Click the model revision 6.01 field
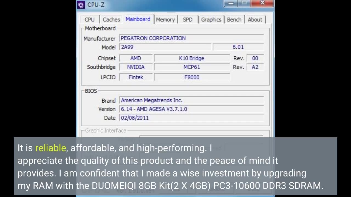 point(238,47)
